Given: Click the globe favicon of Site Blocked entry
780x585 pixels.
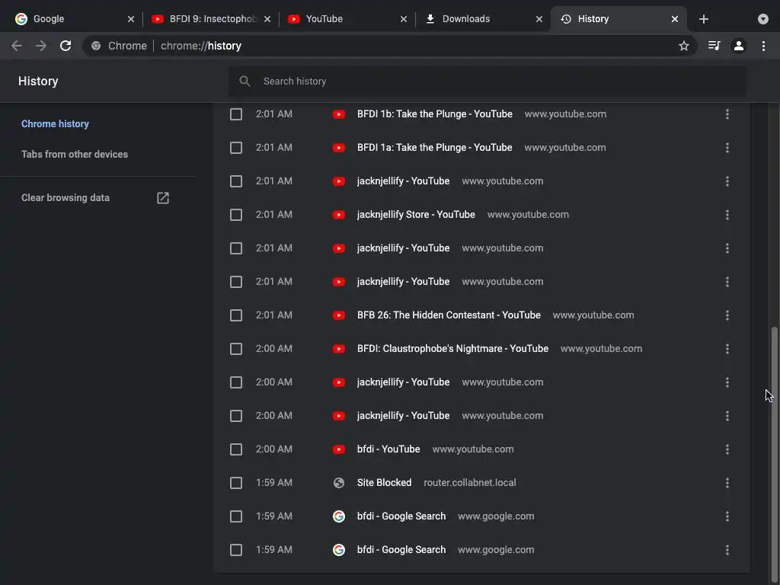Looking at the screenshot, I should (x=339, y=482).
